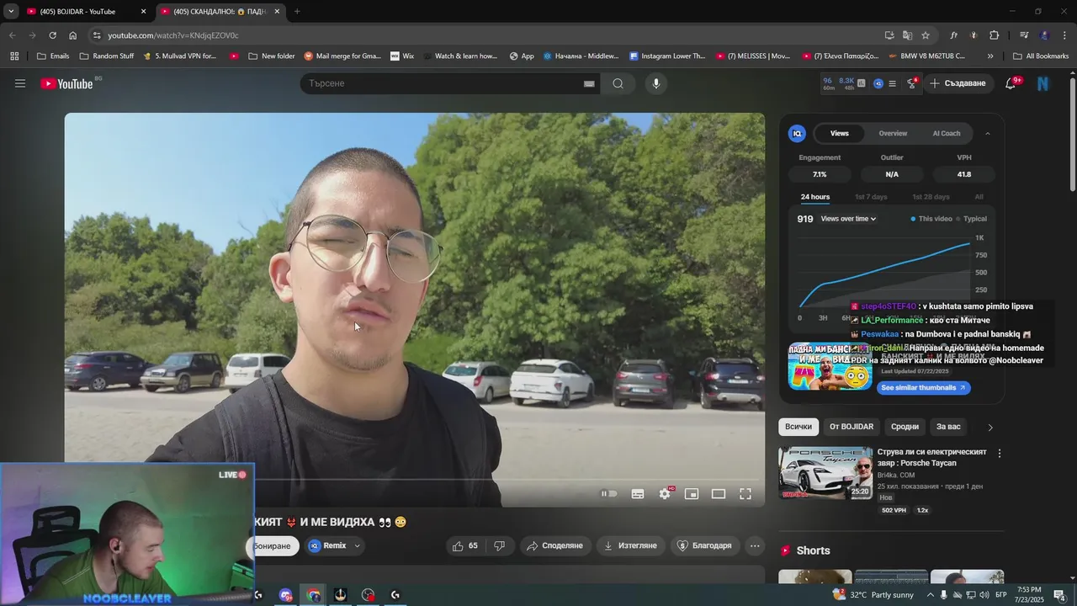The width and height of the screenshot is (1077, 606).
Task: Select the Сродни filter chip
Action: (905, 427)
